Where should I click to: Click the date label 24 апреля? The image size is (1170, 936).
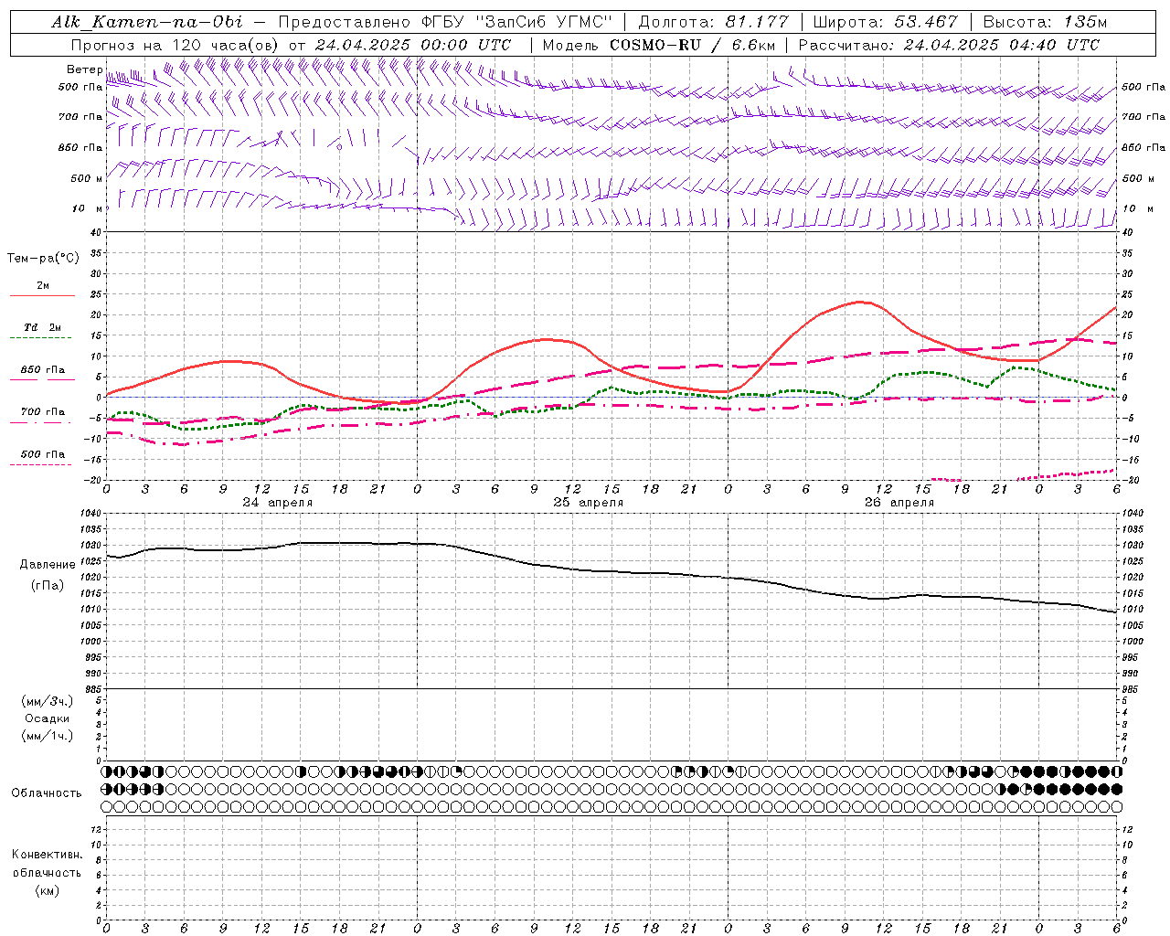[278, 503]
